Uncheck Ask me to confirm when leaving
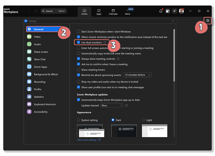Viewport: 215px width, 156px height. [79, 64]
